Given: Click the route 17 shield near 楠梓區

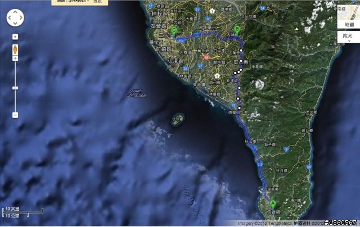Looking at the screenshot, I should pyautogui.click(x=150, y=6).
